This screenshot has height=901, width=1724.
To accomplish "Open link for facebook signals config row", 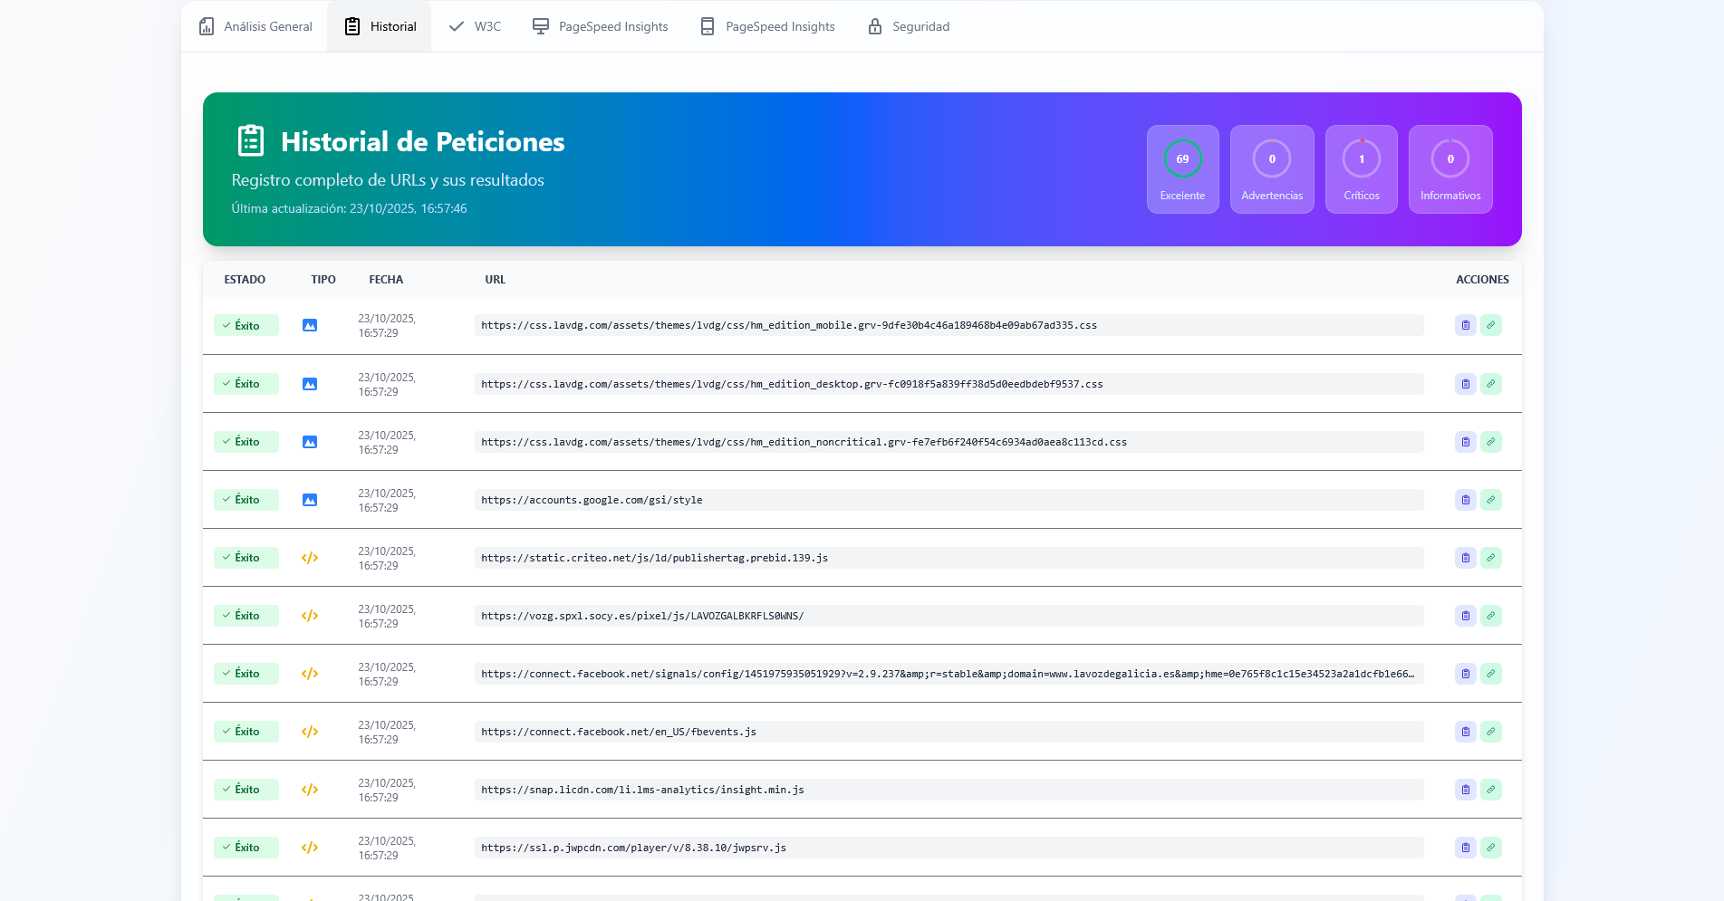I will pos(1490,674).
